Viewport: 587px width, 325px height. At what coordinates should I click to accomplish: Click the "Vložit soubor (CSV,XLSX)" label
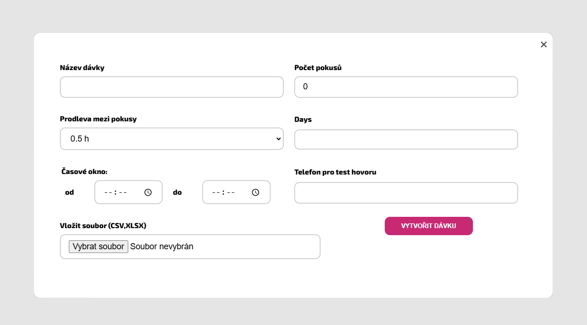point(103,226)
